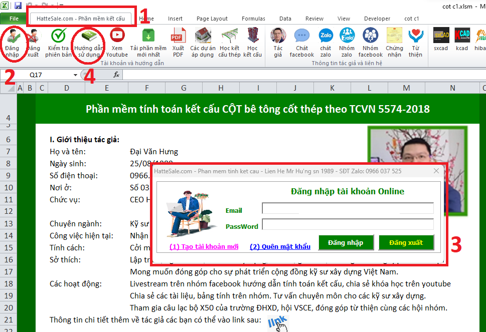Click Tạo tài khoản mới link

click(204, 246)
